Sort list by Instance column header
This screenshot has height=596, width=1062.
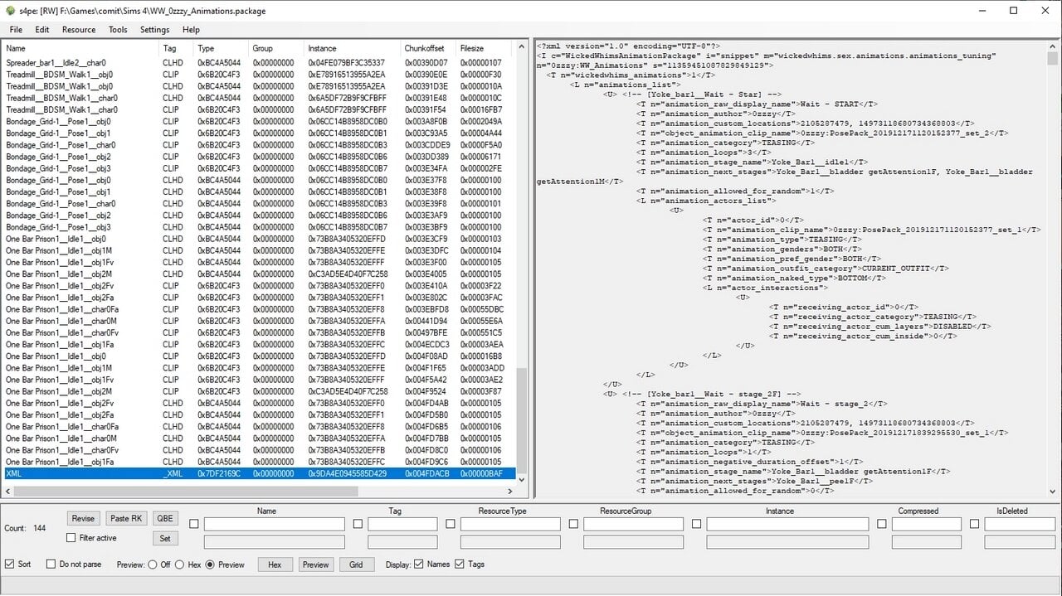point(353,48)
